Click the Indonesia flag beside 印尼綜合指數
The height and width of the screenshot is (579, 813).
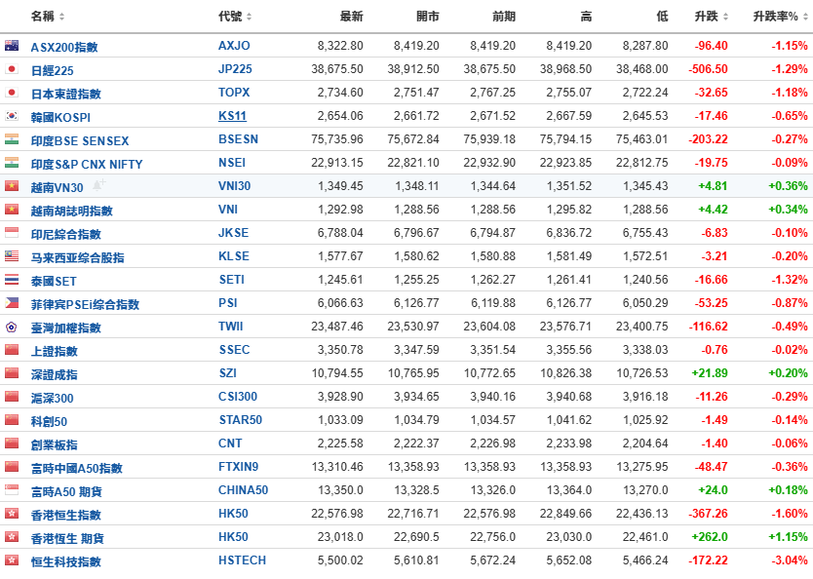click(x=12, y=232)
